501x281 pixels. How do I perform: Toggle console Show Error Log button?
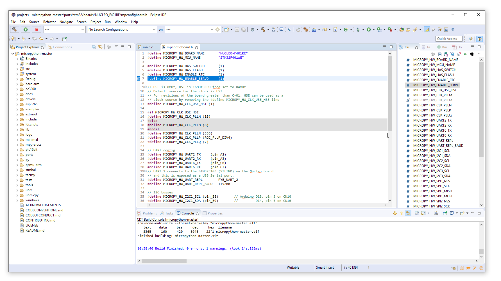point(408,213)
